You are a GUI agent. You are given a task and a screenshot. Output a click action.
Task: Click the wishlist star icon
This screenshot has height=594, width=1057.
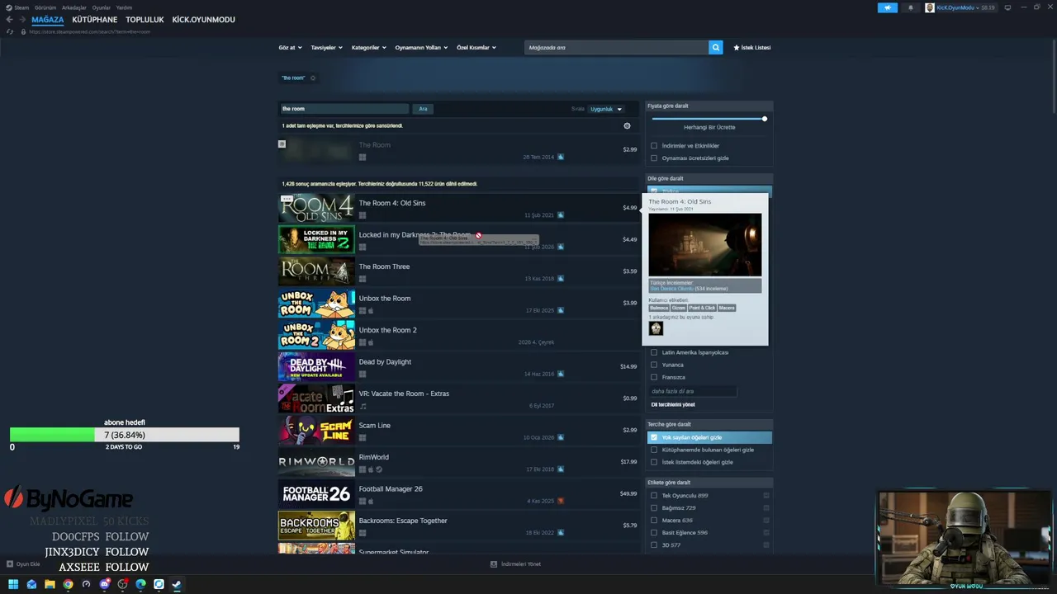click(x=737, y=47)
